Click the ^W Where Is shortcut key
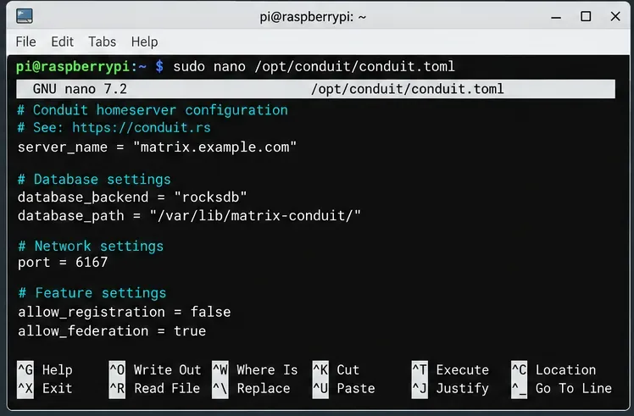 click(x=220, y=369)
